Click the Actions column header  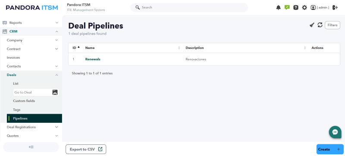(317, 48)
